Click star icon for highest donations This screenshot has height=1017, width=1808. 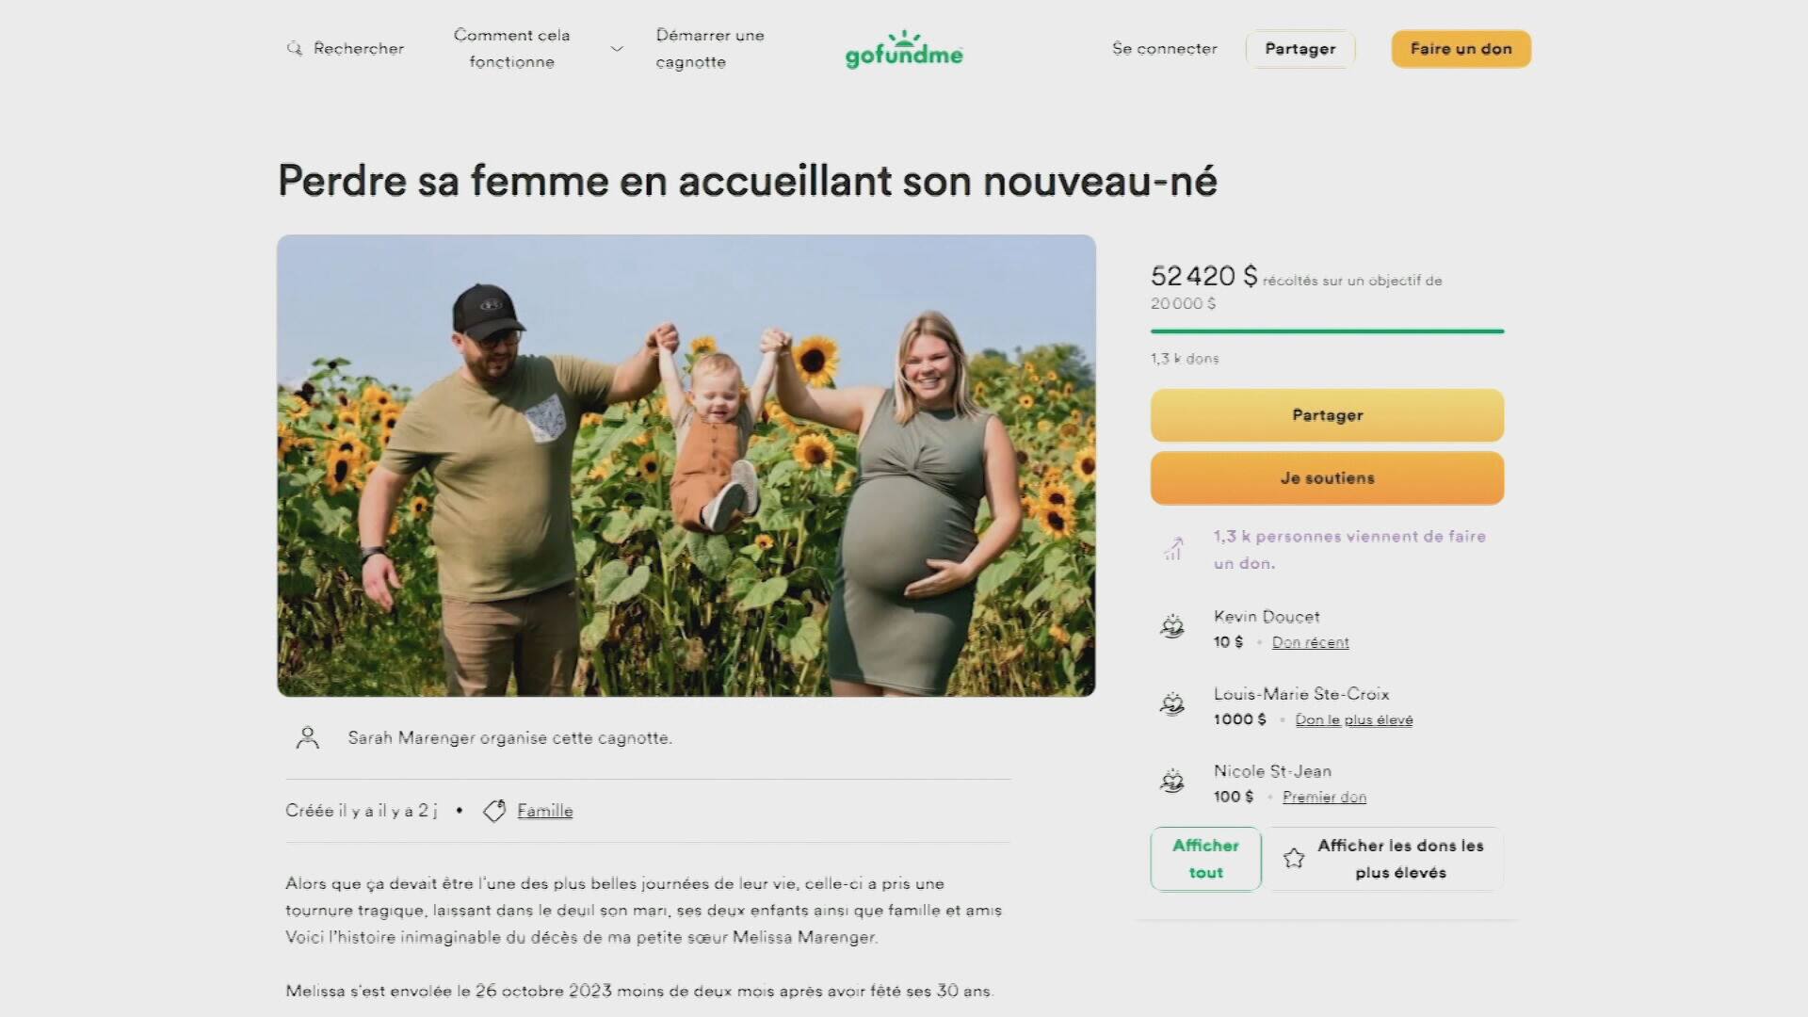point(1294,858)
